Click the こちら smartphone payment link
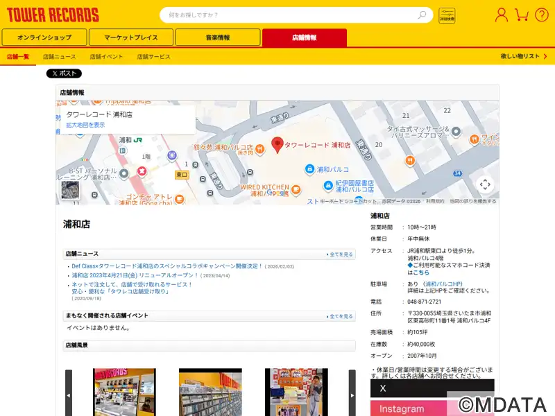The image size is (555, 416). [421, 272]
